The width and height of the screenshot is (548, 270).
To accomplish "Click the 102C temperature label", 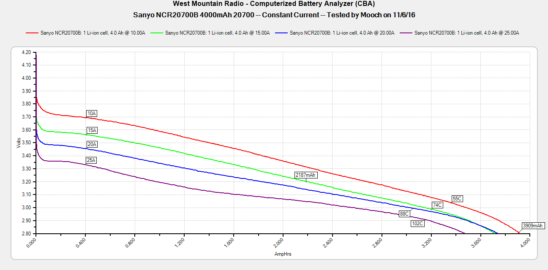I will point(417,224).
